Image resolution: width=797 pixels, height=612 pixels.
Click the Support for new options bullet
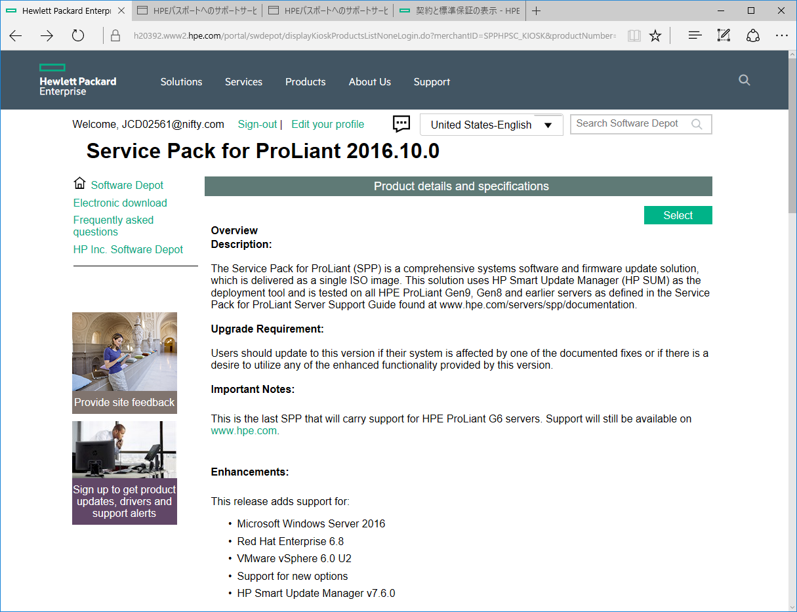[293, 576]
